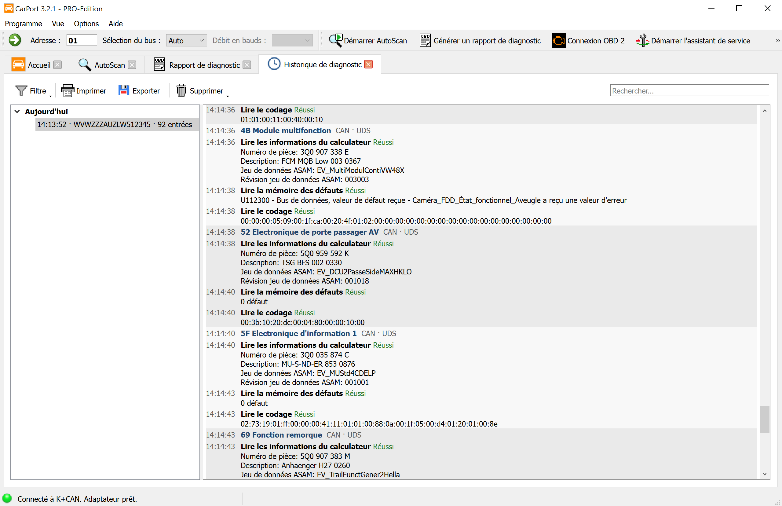Viewport: 782px width, 506px height.
Task: Click the history scroll down arrow
Action: point(765,474)
